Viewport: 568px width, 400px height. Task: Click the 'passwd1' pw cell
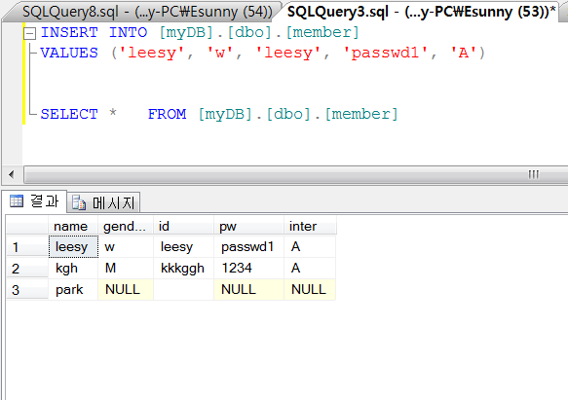coord(248,247)
